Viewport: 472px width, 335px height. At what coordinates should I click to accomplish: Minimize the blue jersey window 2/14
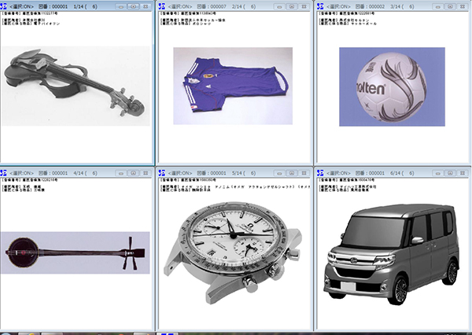[x=279, y=6]
